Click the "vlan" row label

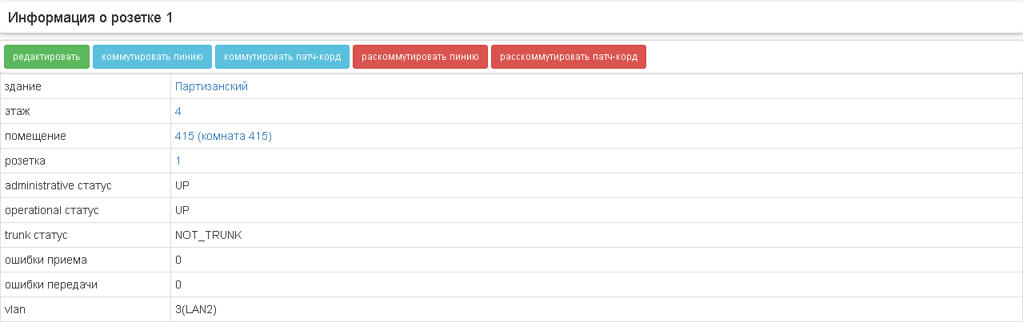pyautogui.click(x=15, y=309)
